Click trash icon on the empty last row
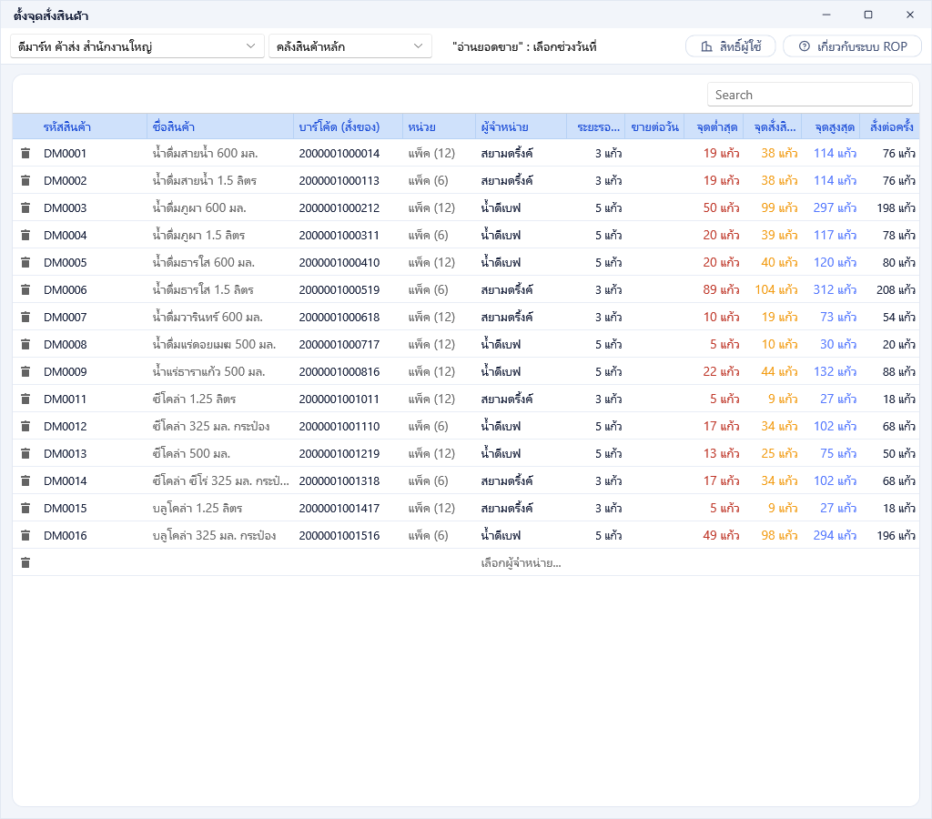Viewport: 932px width, 819px height. 25,563
